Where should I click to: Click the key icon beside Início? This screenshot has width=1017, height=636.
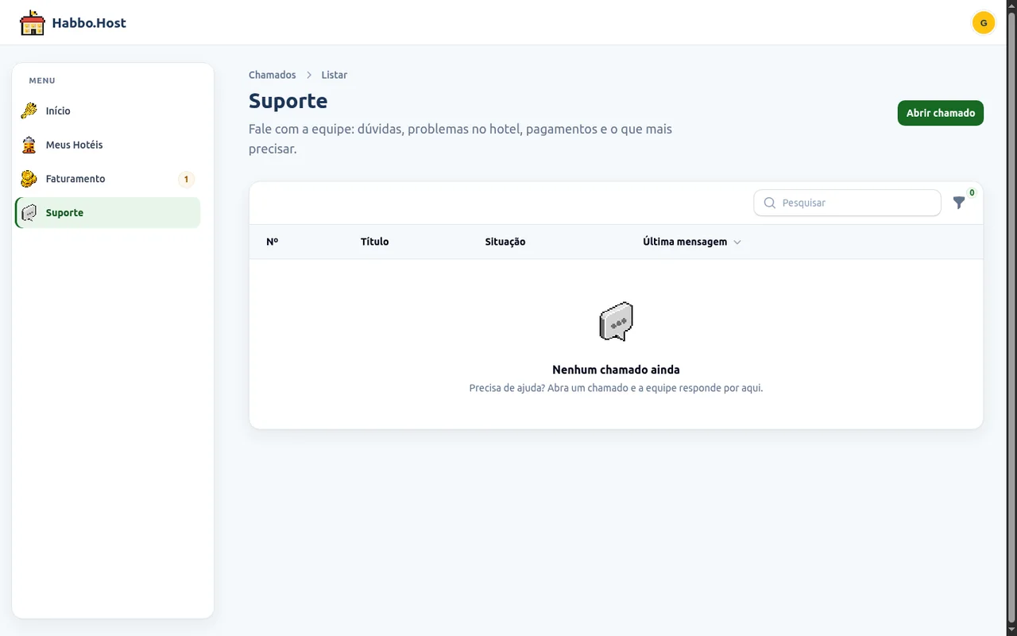pyautogui.click(x=29, y=111)
